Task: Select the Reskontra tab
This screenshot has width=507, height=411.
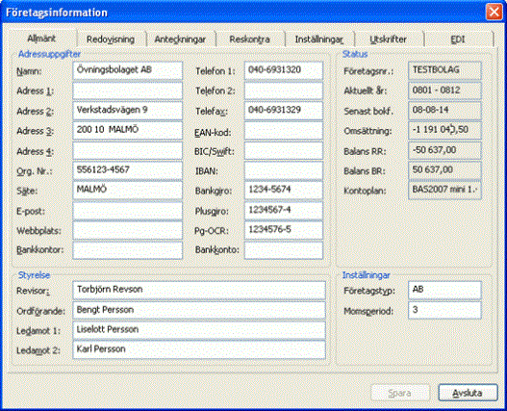Action: (249, 39)
